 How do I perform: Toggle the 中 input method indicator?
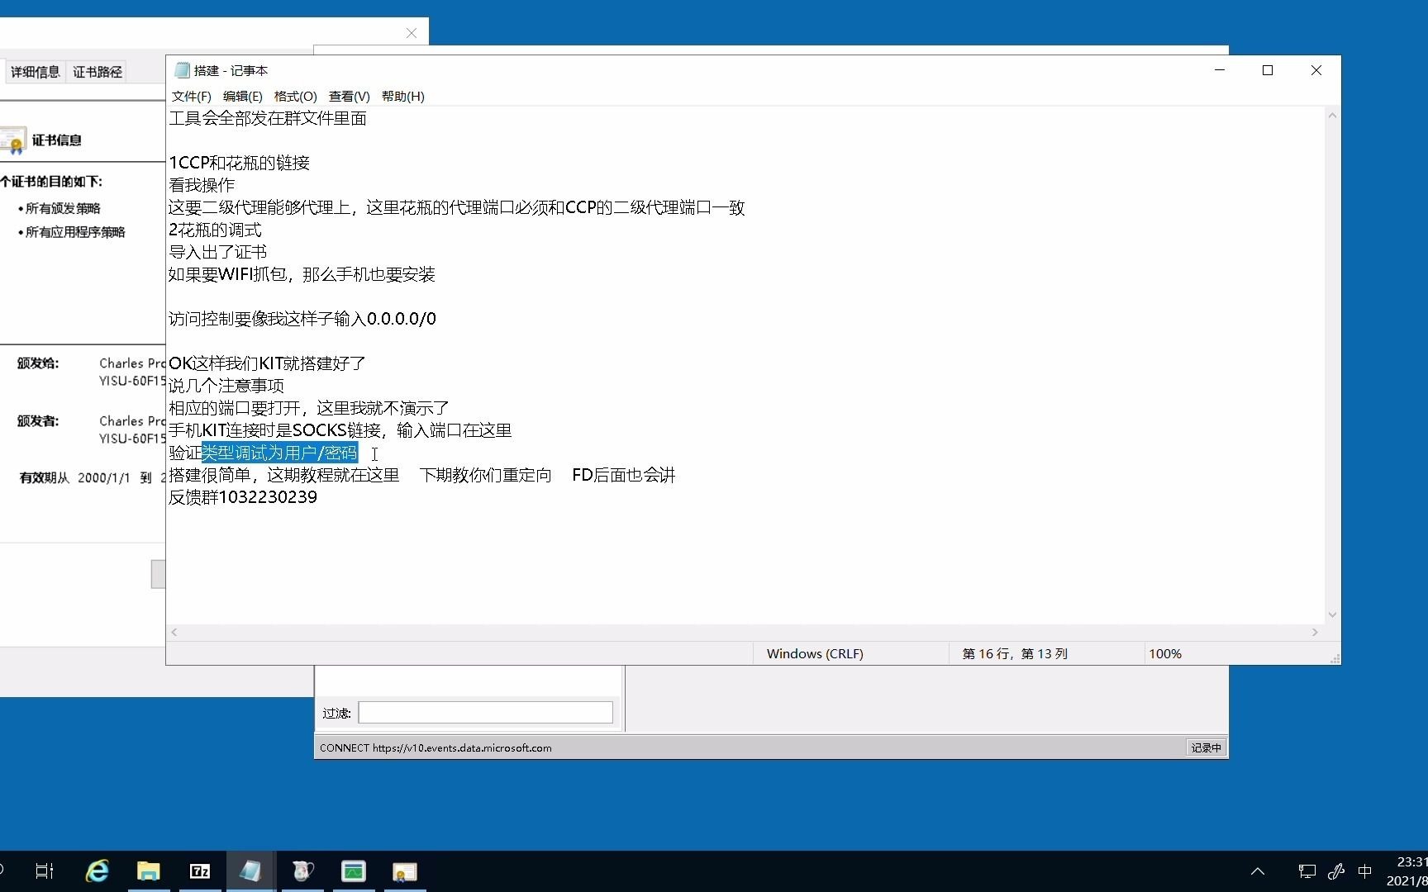point(1365,871)
